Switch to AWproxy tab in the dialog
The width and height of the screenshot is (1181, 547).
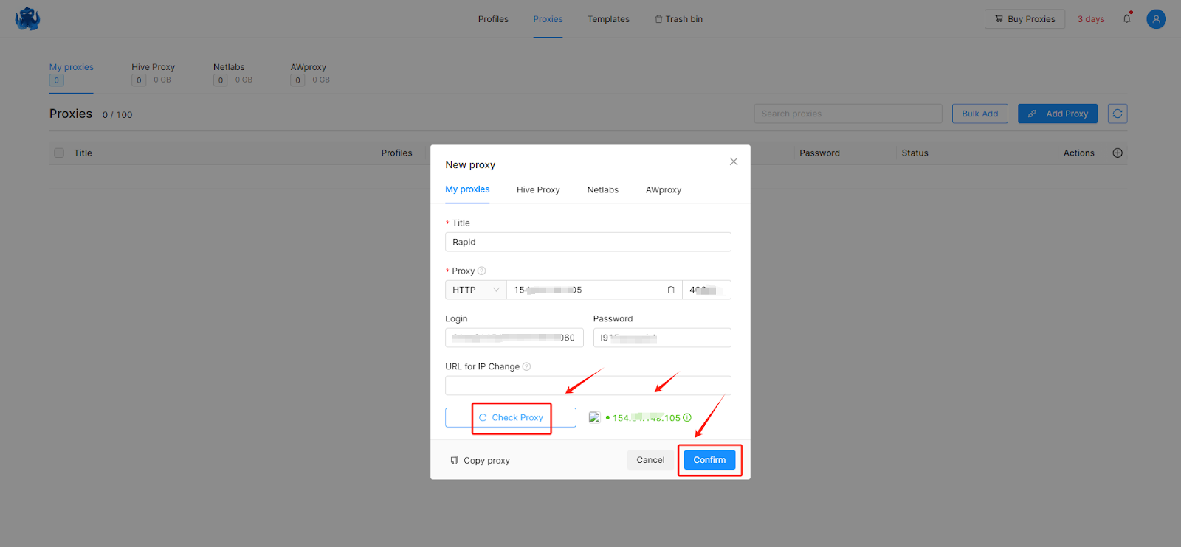[664, 189]
